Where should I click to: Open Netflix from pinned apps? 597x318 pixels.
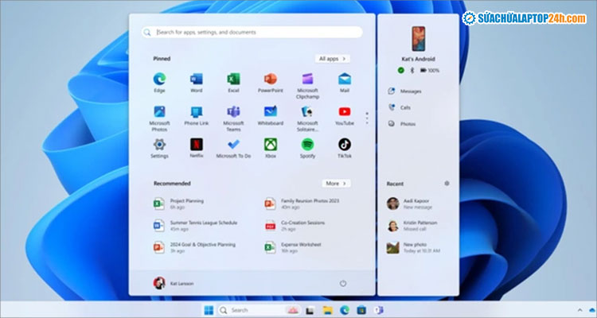tap(196, 145)
